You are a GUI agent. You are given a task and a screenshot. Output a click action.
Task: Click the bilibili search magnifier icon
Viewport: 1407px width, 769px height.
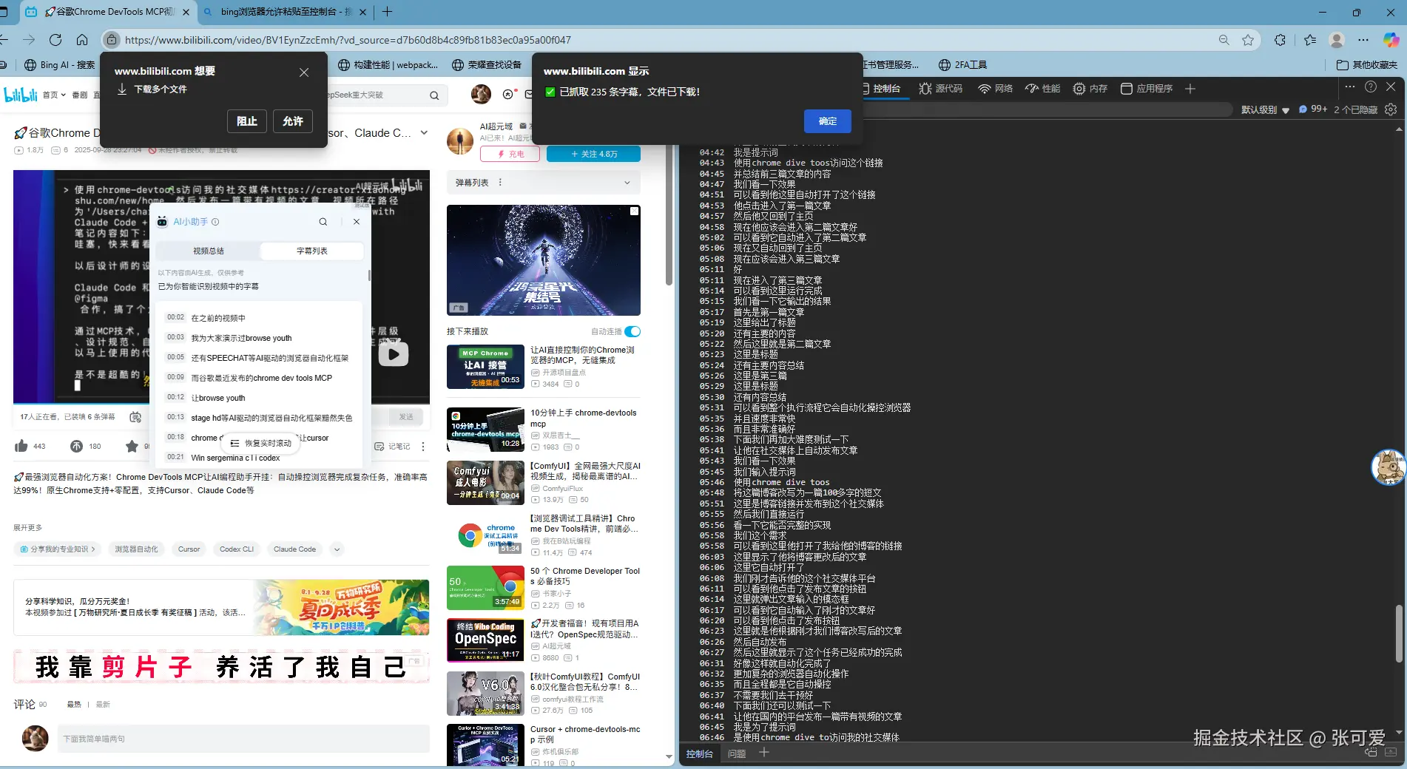434,95
